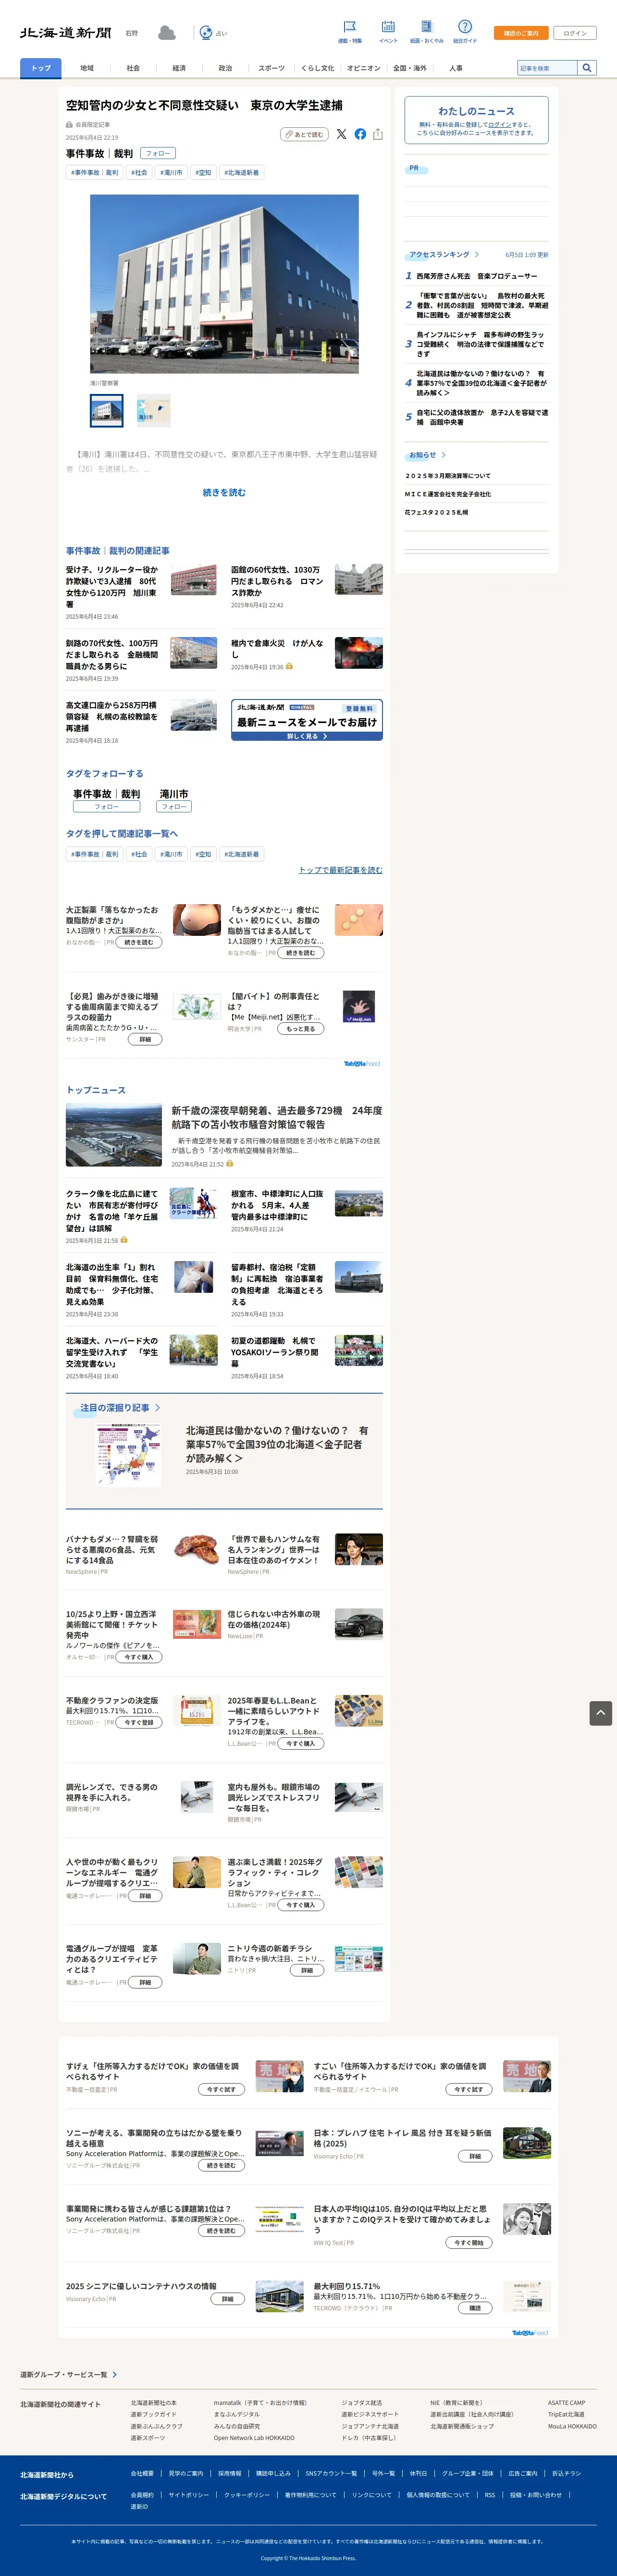Expand お知らせ chevron heading
The height and width of the screenshot is (2576, 617).
(x=427, y=455)
